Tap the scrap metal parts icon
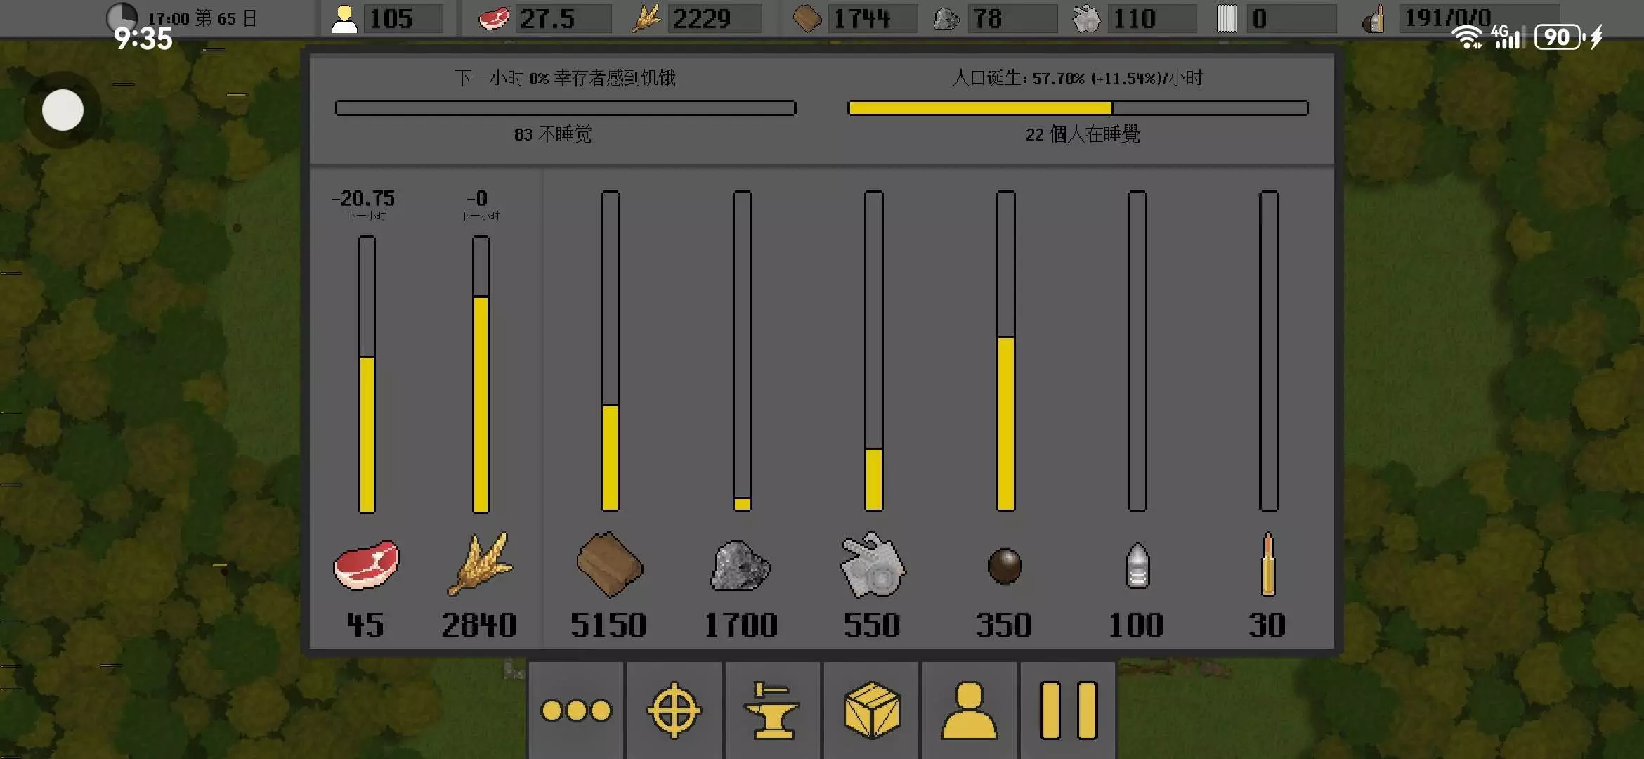 click(x=873, y=565)
